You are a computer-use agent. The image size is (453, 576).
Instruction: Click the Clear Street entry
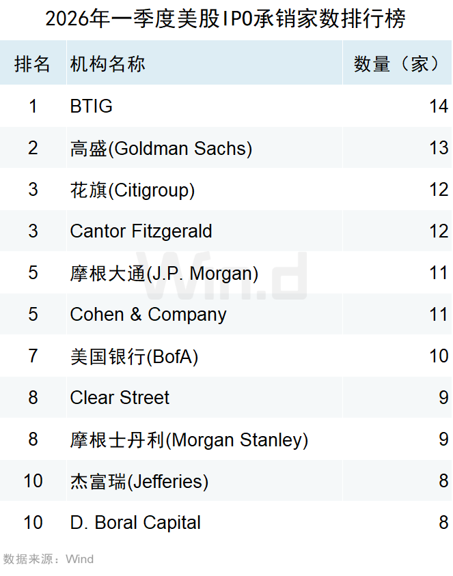coord(120,398)
